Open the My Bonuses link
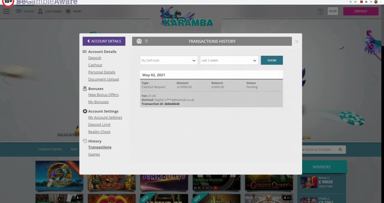The width and height of the screenshot is (384, 203). coord(98,102)
